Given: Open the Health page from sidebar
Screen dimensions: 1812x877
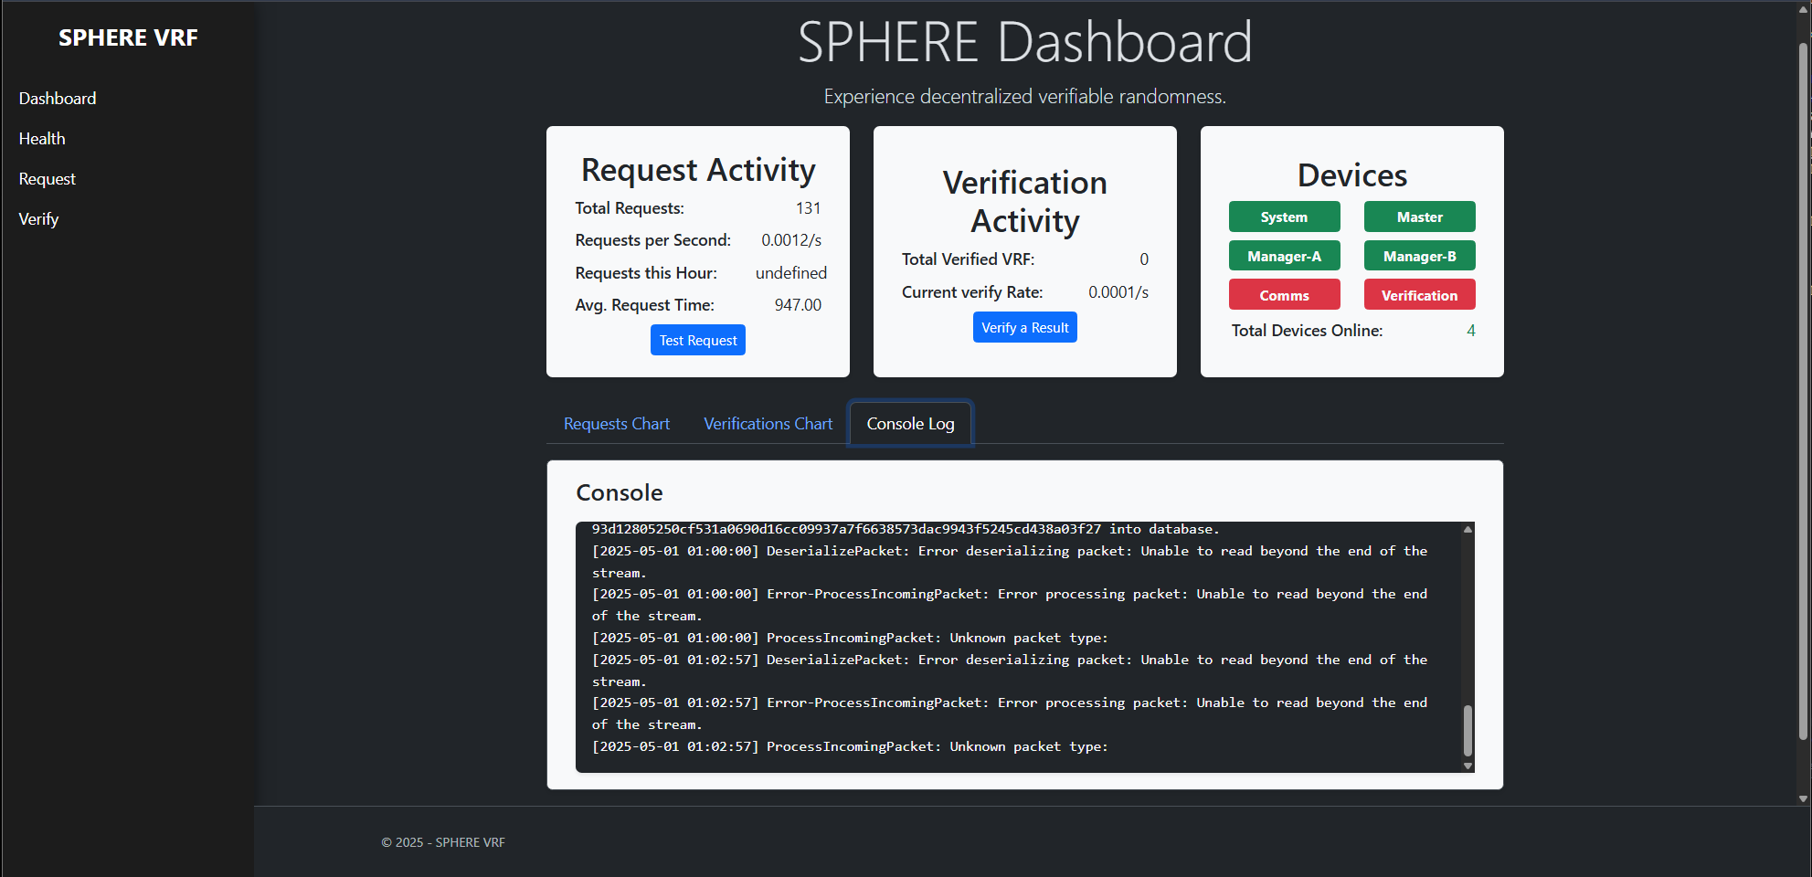Looking at the screenshot, I should 42,138.
